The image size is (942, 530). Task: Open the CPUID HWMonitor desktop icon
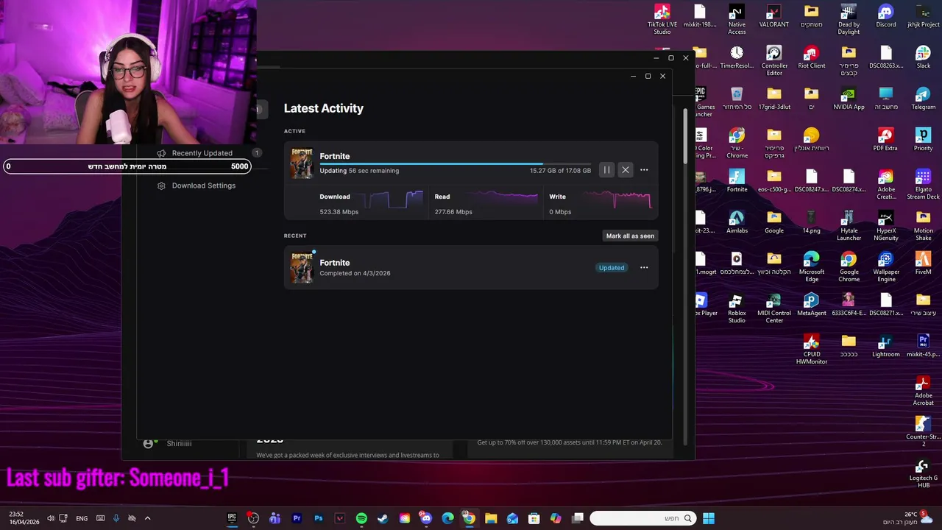pyautogui.click(x=811, y=349)
